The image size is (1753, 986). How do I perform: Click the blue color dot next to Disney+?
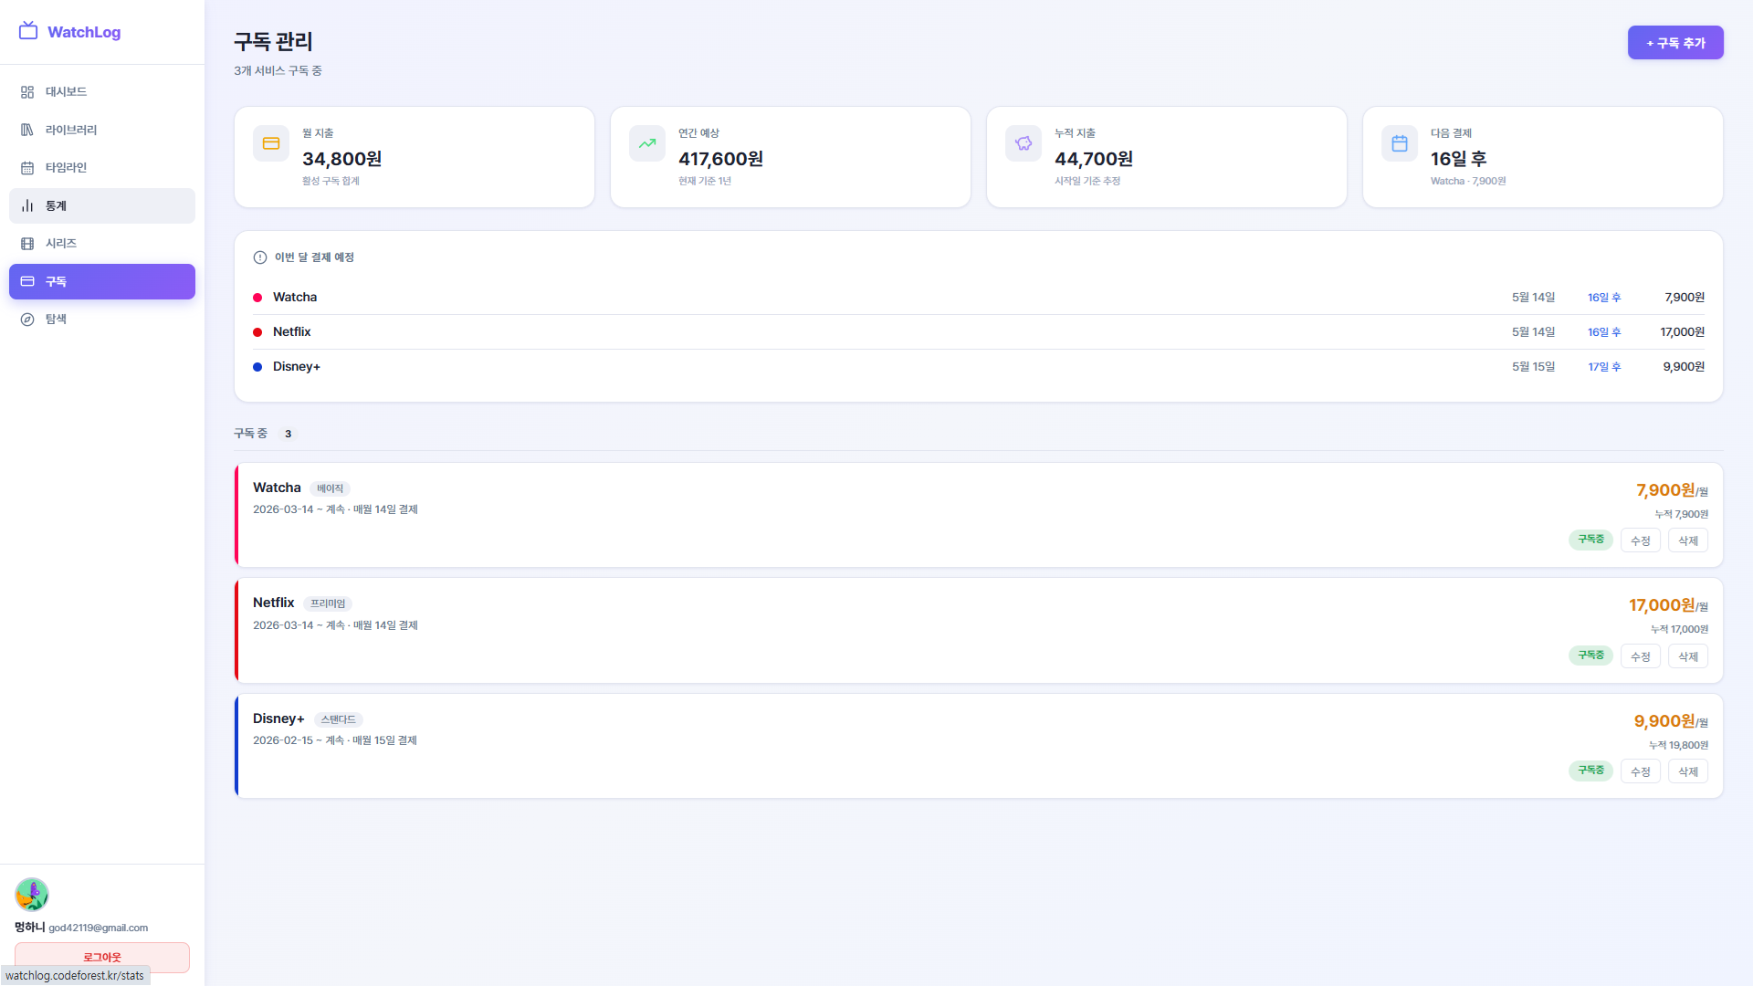click(x=257, y=367)
